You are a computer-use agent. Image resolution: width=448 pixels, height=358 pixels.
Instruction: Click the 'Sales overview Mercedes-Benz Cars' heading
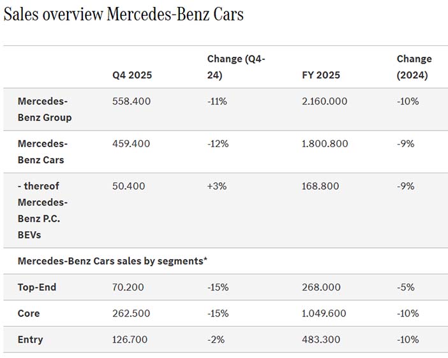[x=124, y=14]
